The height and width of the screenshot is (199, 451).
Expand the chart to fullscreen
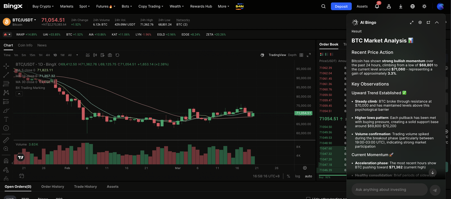point(309,55)
